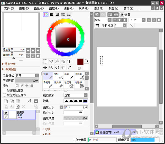The image size is (165, 144).
Task: Select the 橡皮擦 eraser brush
Action: click(58, 84)
